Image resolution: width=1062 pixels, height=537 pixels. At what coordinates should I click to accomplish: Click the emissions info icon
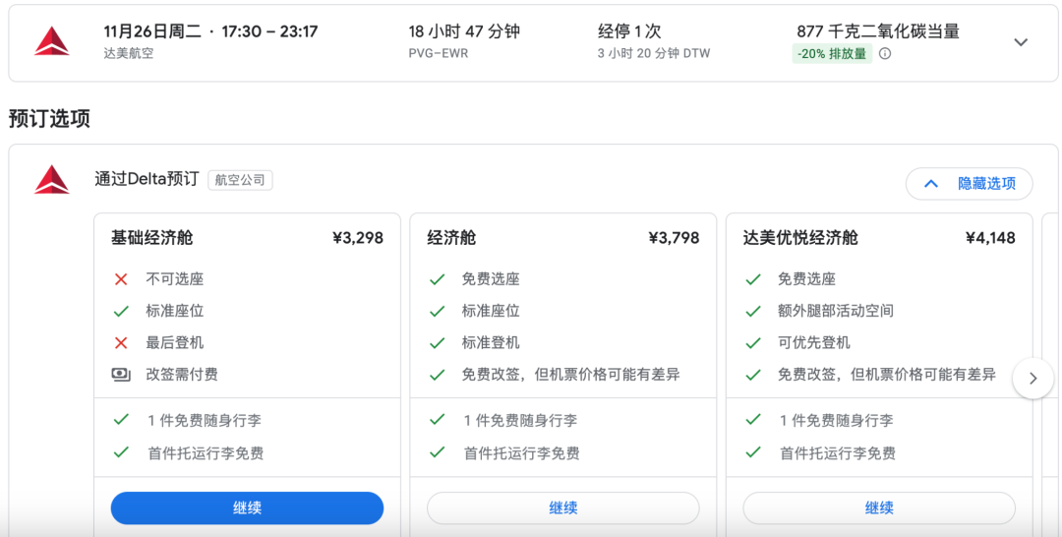(885, 53)
